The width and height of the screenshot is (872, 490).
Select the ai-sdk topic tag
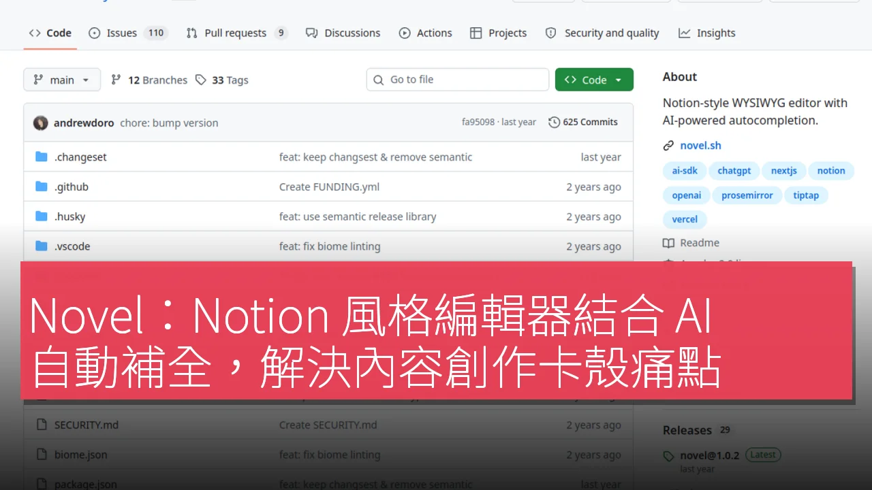click(685, 171)
